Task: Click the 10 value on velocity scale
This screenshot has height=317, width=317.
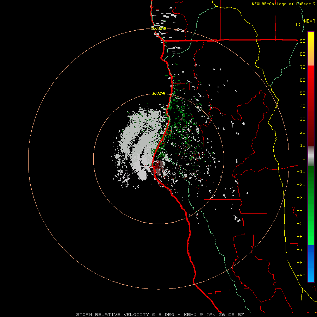Action: (303, 145)
